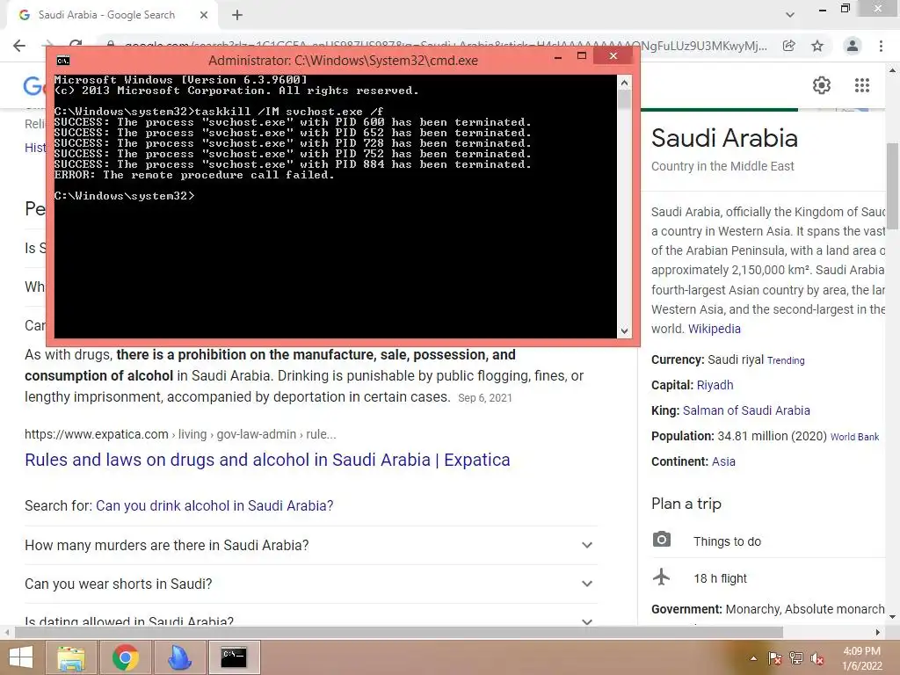Click the cmd window system menu icon
This screenshot has height=675, width=900.
pyautogui.click(x=63, y=61)
